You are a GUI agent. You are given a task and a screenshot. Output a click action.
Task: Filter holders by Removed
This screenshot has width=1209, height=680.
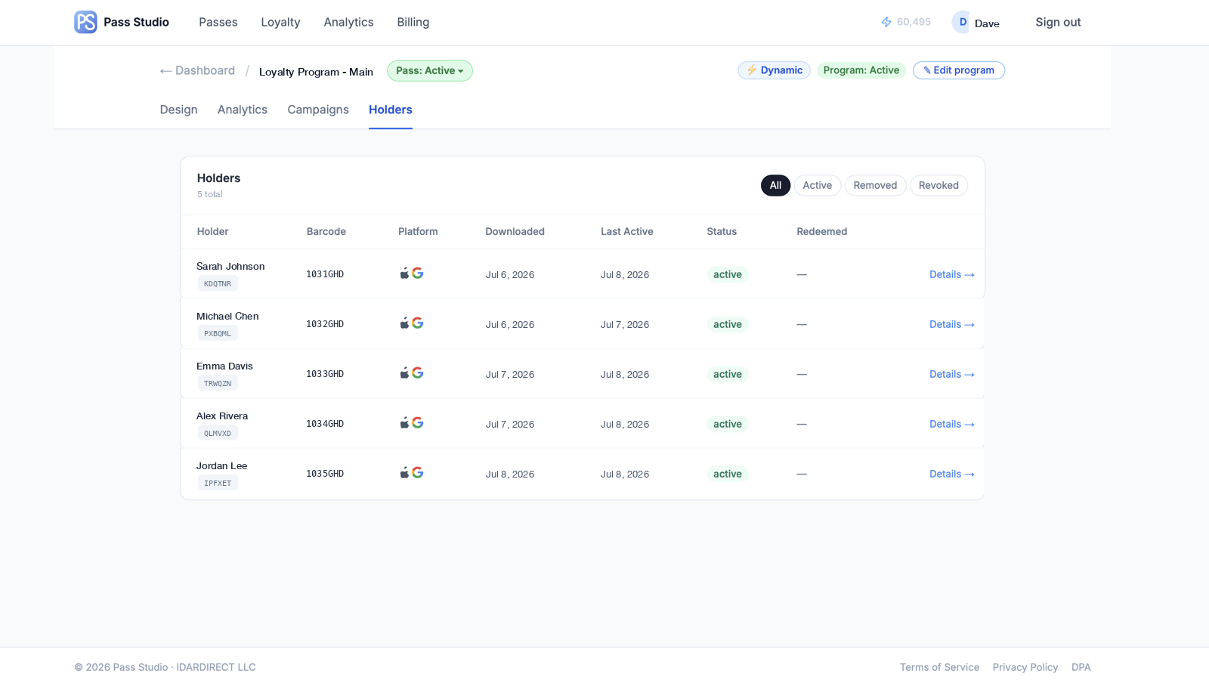click(x=875, y=186)
